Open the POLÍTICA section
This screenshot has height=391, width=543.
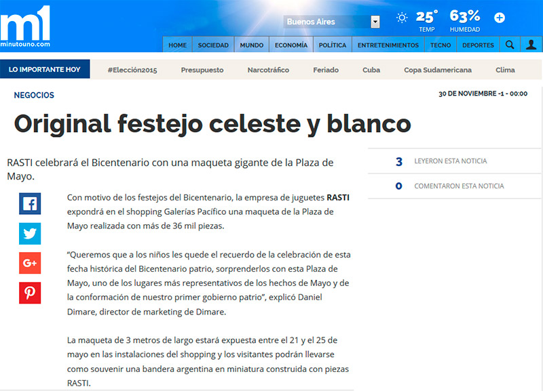(x=333, y=45)
